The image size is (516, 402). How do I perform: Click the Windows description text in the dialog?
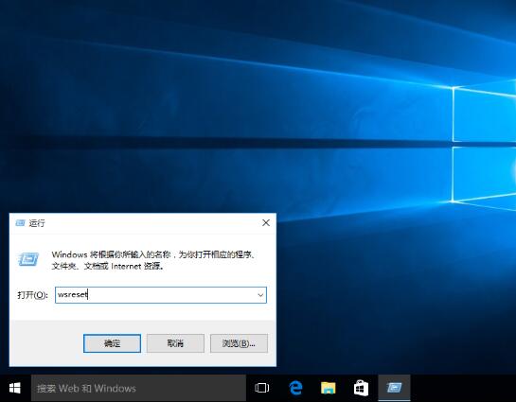point(153,260)
